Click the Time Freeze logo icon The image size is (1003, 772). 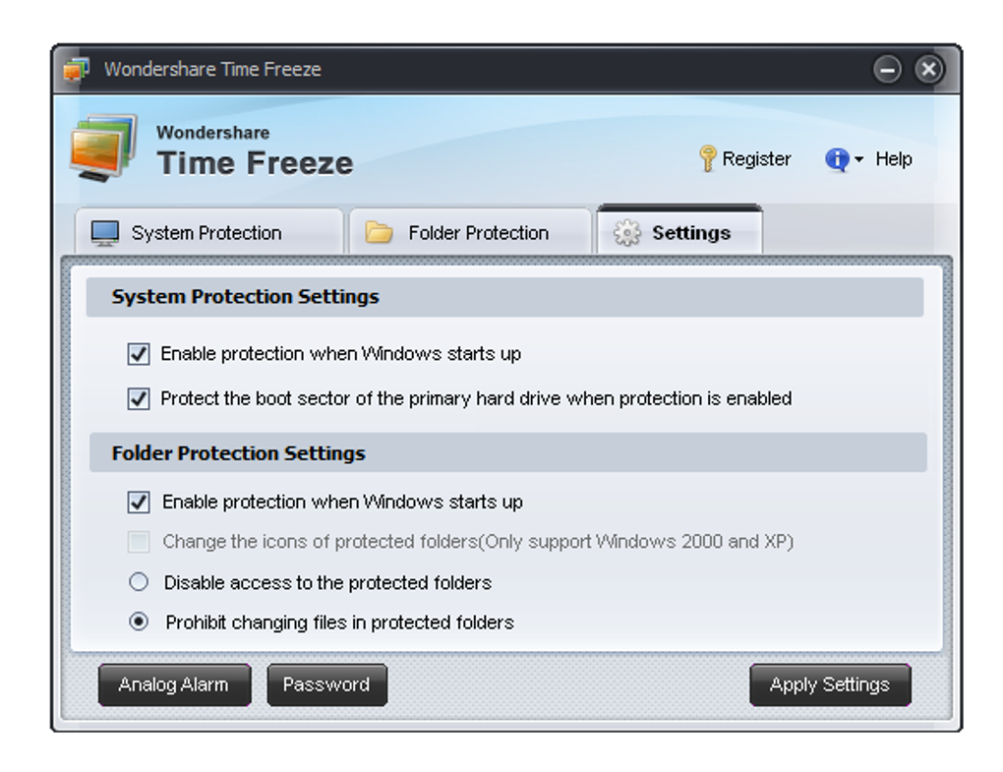click(x=102, y=148)
